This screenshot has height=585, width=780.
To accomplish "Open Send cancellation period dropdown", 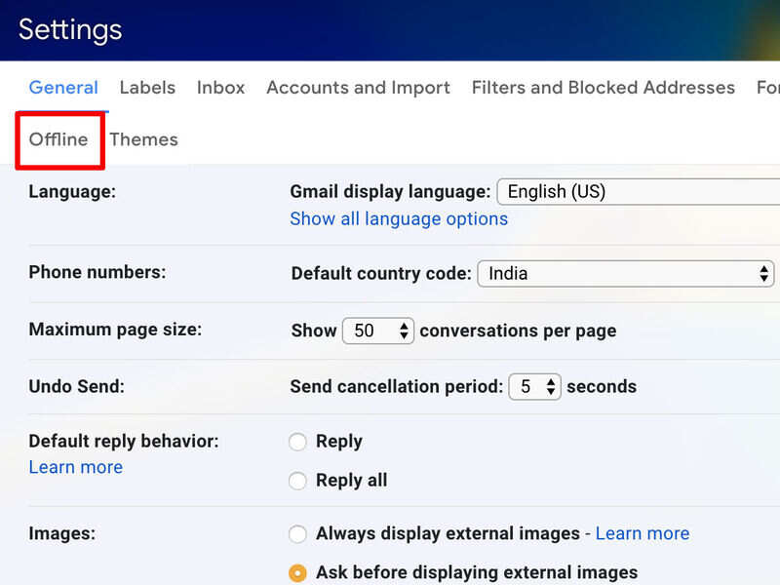I will tap(534, 386).
